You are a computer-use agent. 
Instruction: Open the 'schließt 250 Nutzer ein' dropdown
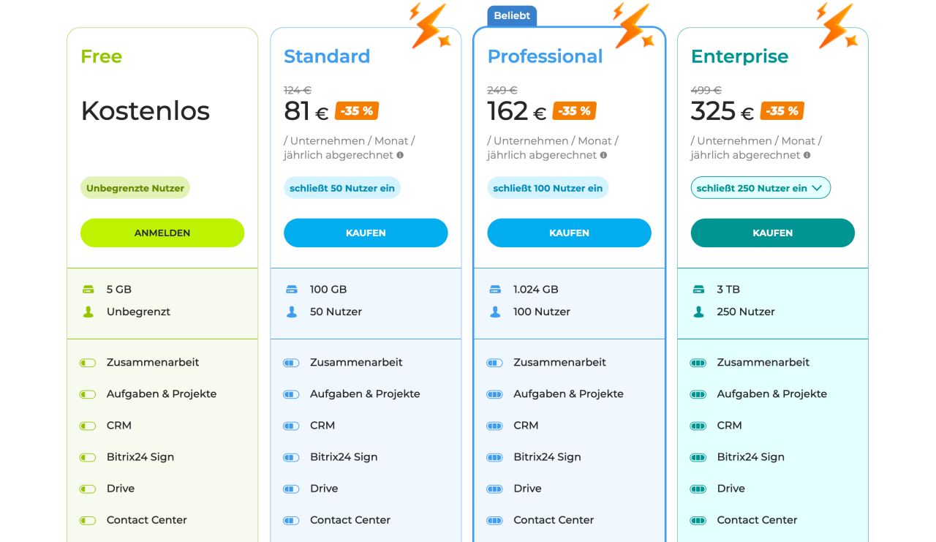(760, 188)
